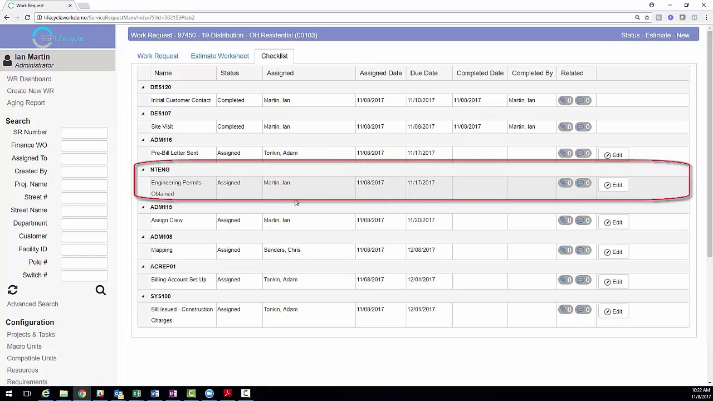Click the browser reload icon
Screen dimensions: 713x401
tap(27, 17)
